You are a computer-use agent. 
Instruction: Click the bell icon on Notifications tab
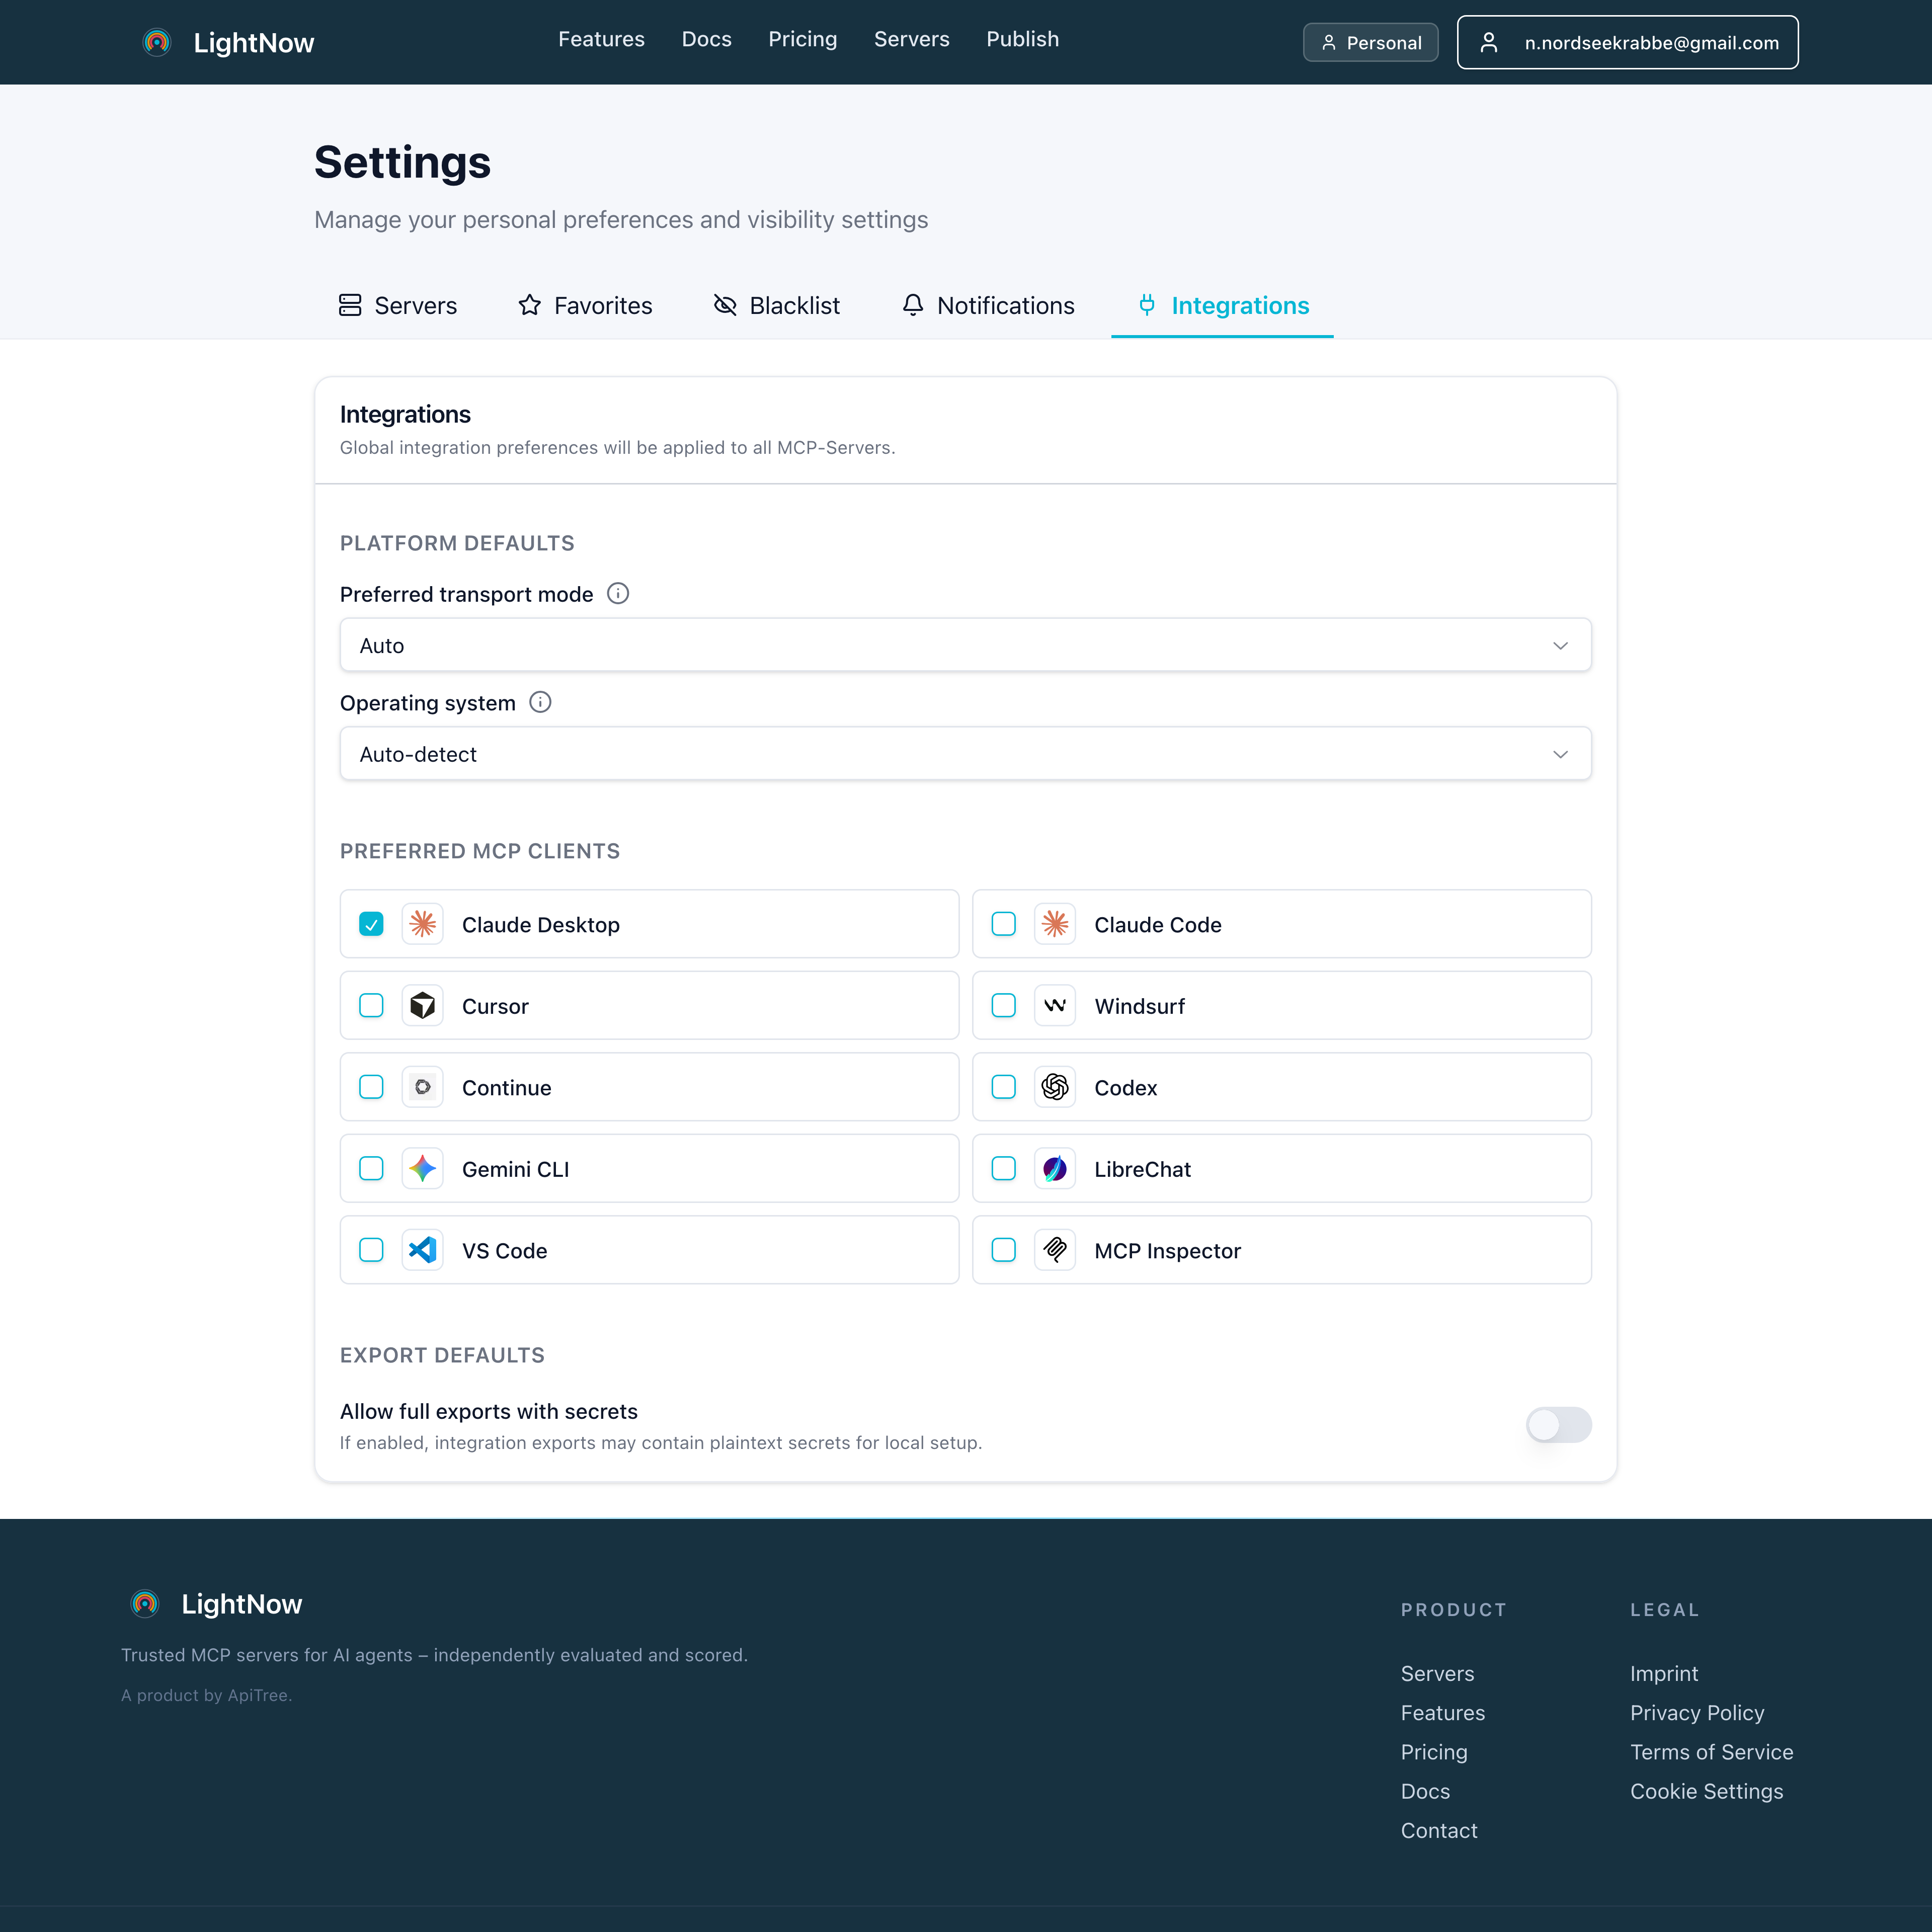(x=913, y=305)
